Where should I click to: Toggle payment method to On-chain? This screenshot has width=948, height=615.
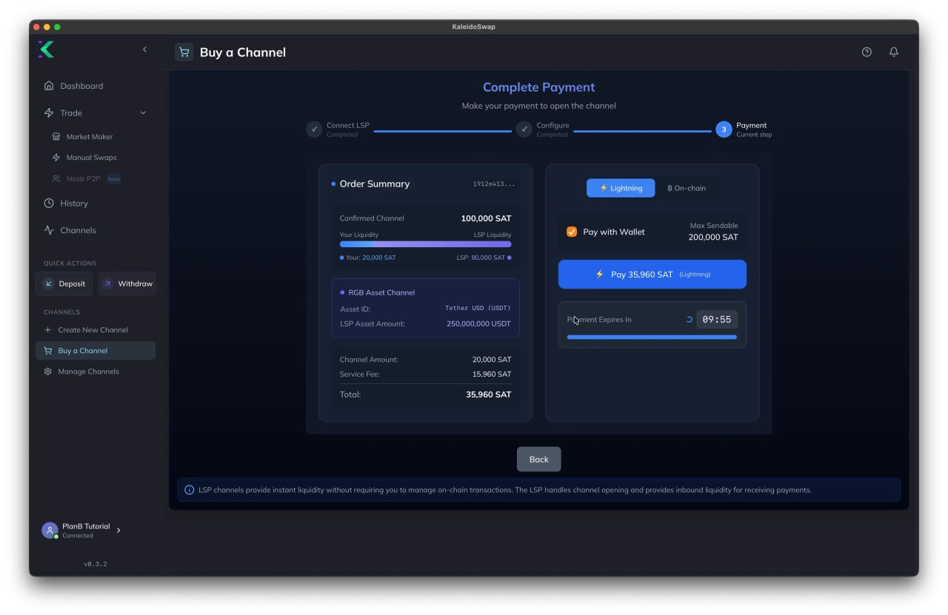pos(687,188)
